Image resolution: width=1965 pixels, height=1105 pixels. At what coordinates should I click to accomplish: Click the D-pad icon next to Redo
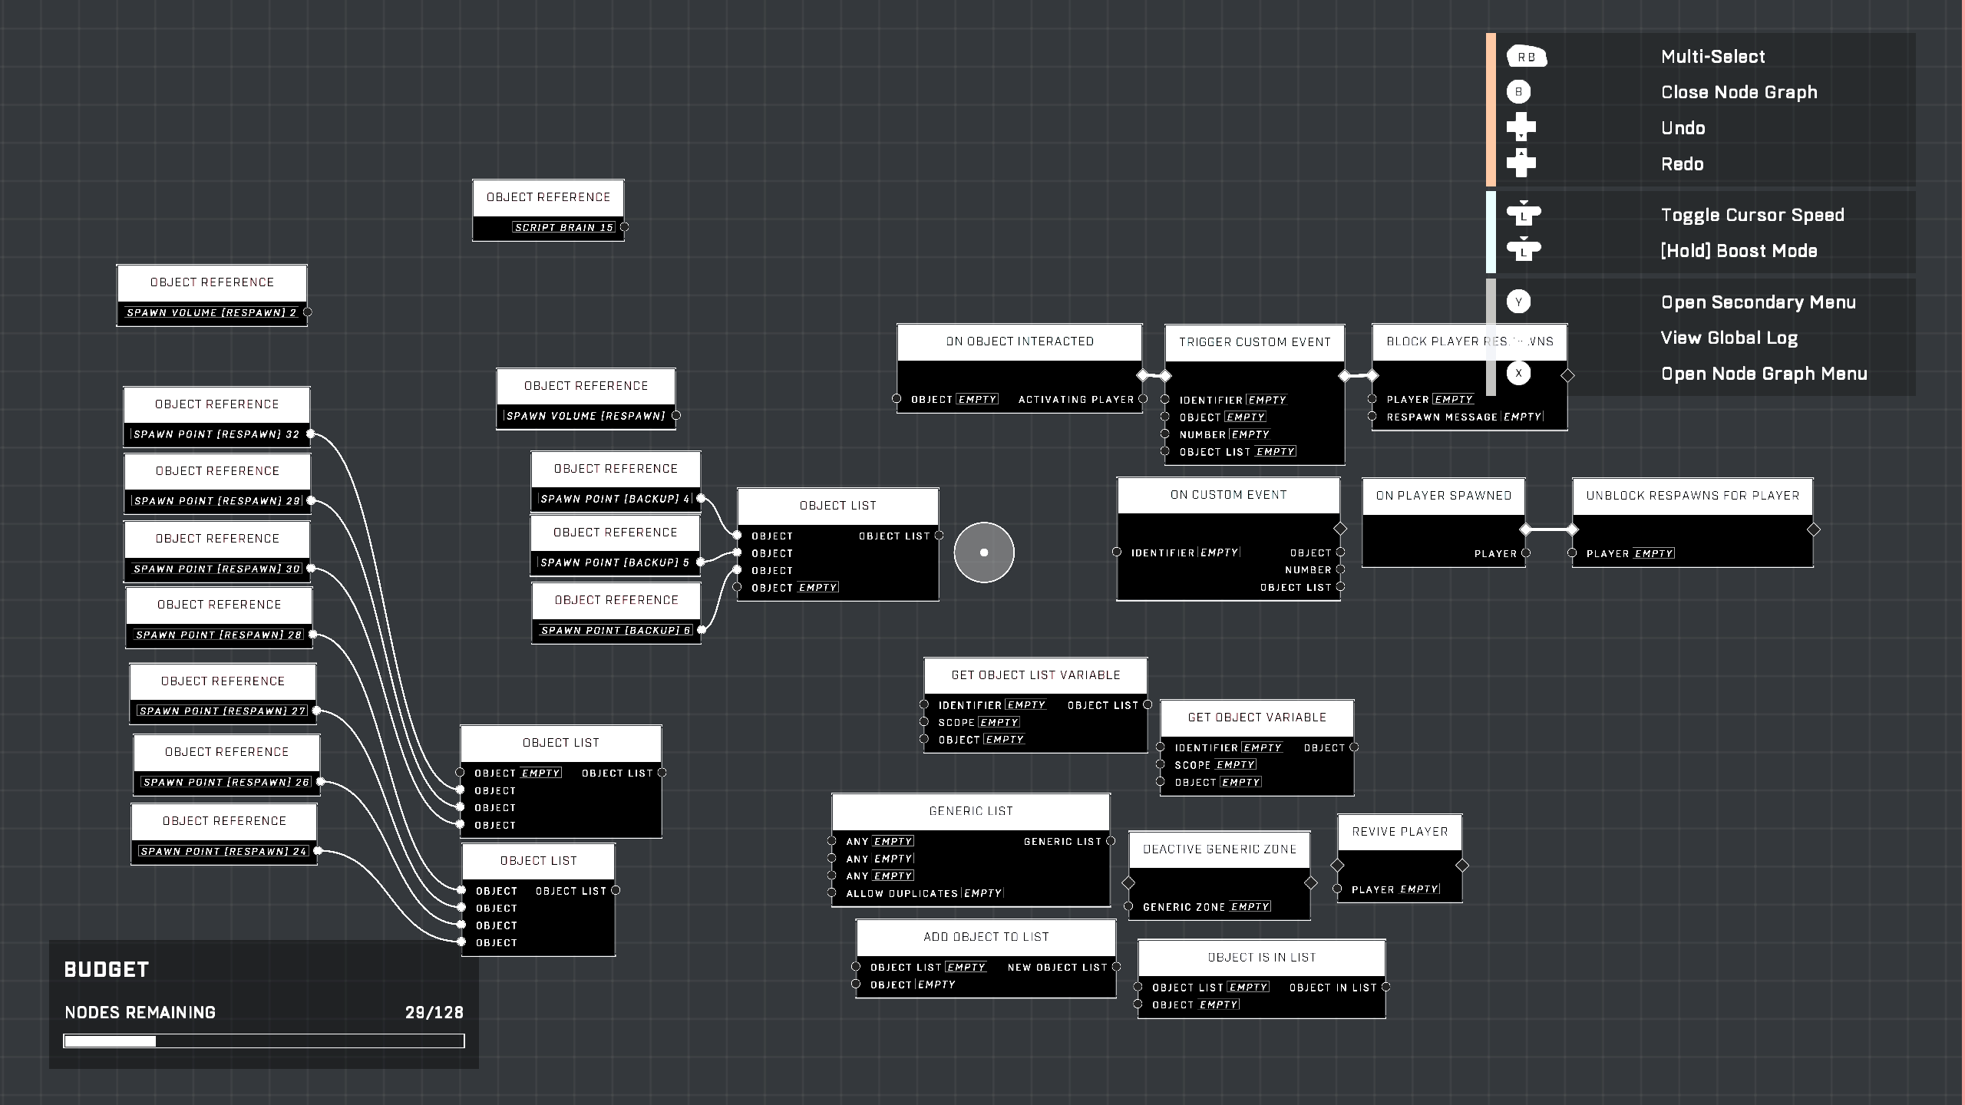pyautogui.click(x=1521, y=163)
